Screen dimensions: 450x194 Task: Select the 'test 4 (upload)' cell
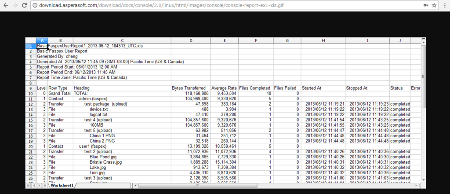coord(122,120)
